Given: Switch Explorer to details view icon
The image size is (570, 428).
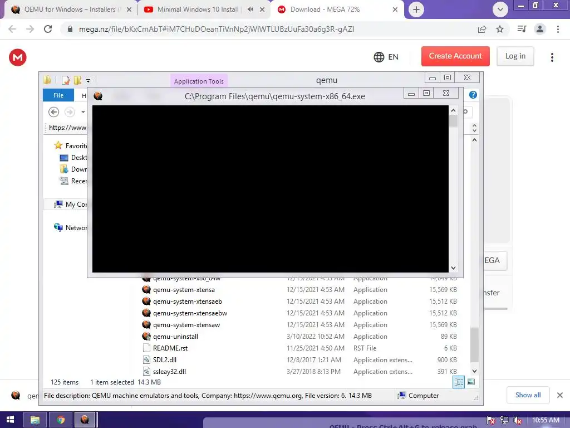Looking at the screenshot, I should 459,382.
